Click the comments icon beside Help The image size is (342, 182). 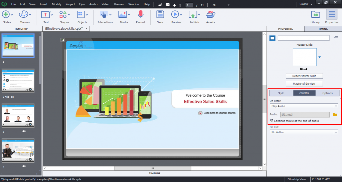click(x=160, y=4)
